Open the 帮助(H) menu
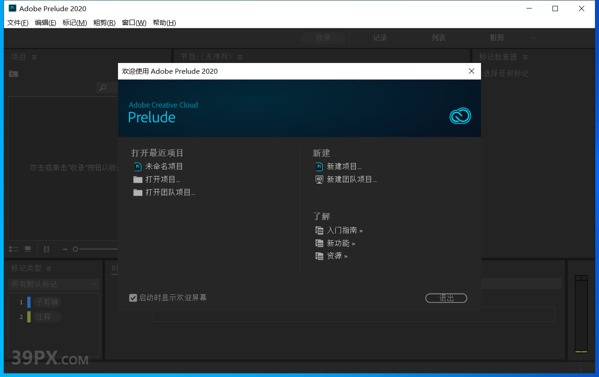The image size is (599, 377). click(x=164, y=23)
